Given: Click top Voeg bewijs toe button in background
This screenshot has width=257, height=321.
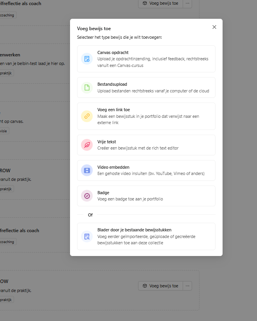Looking at the screenshot, I should coord(161,3).
